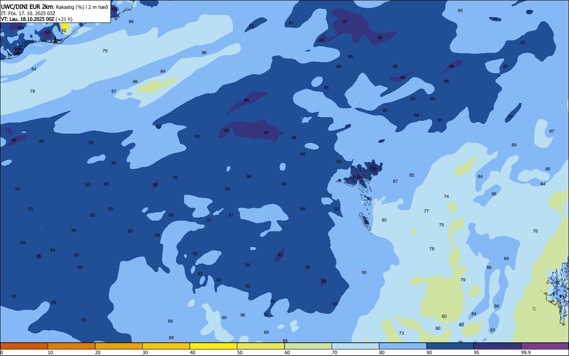
Task: Click the map value '82' on the map
Action: (x=461, y=325)
